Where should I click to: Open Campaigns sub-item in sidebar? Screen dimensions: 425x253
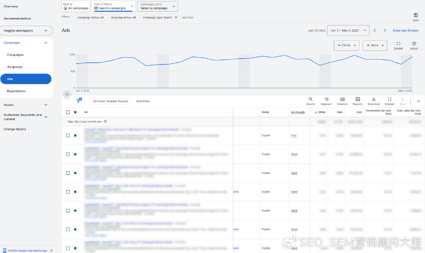pyautogui.click(x=15, y=55)
